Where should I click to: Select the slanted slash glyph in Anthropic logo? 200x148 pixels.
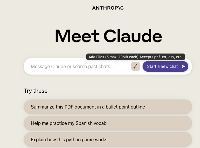tap(119, 8)
